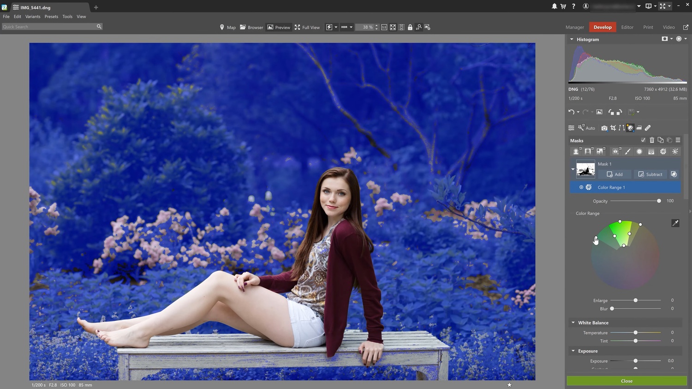Copy masks with the copy icon

pos(661,140)
